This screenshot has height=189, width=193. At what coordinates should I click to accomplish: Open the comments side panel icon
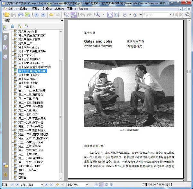tap(5, 165)
